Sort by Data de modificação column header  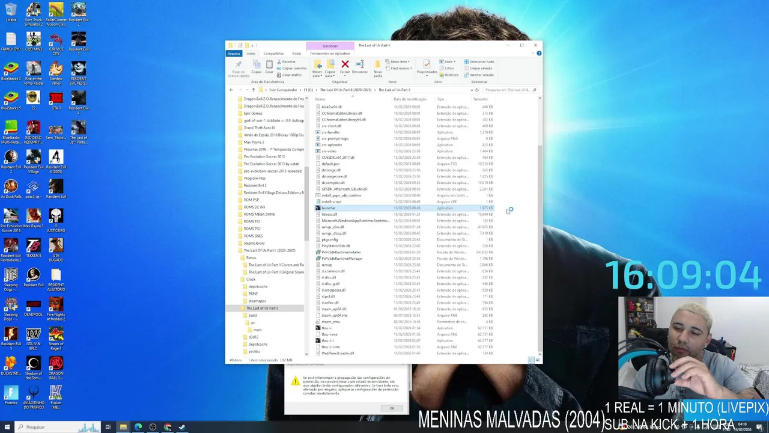tap(410, 99)
